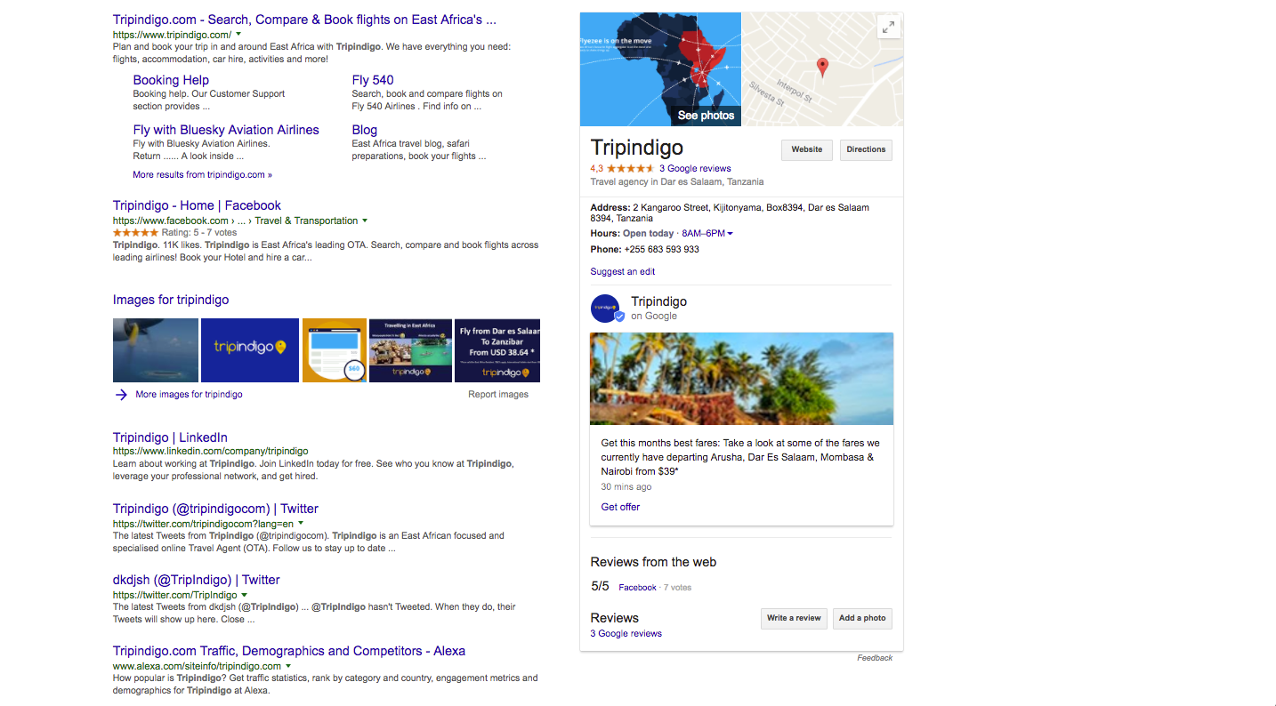
Task: Open Tripindigo (@tripindigocom) | Twitter result
Action: click(x=215, y=509)
